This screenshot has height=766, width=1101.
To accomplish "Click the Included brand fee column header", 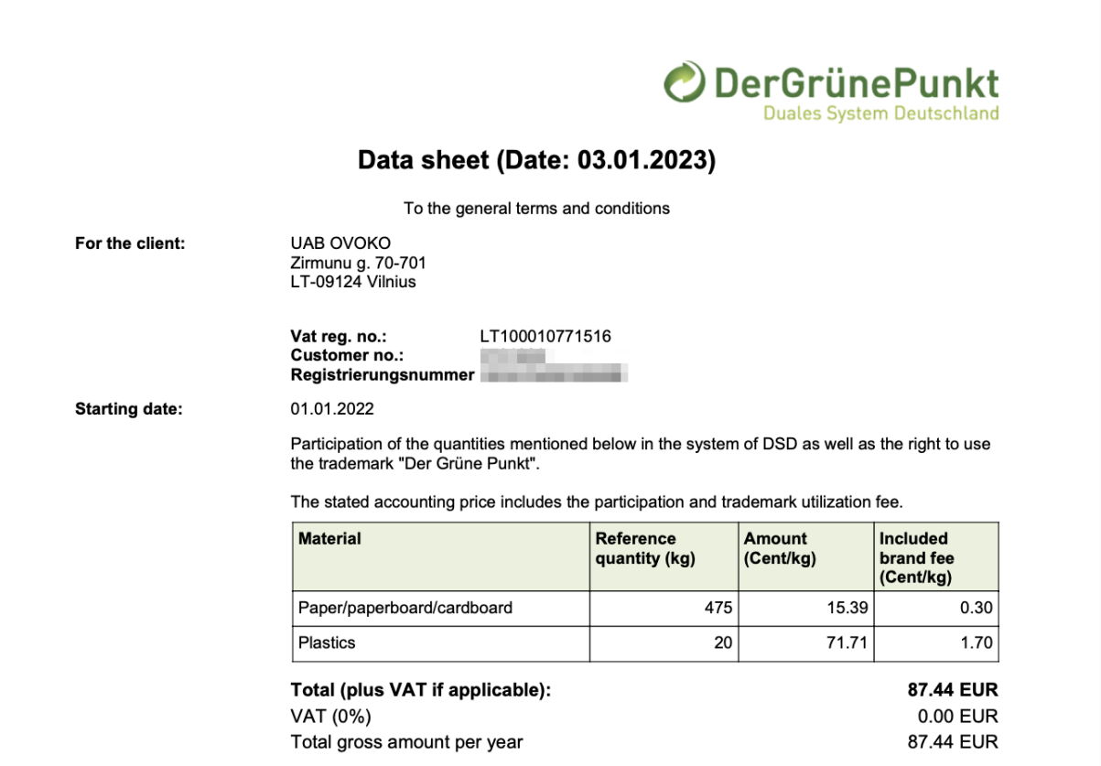I will coord(915,557).
